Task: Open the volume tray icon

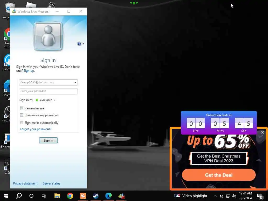Action: (x=234, y=196)
